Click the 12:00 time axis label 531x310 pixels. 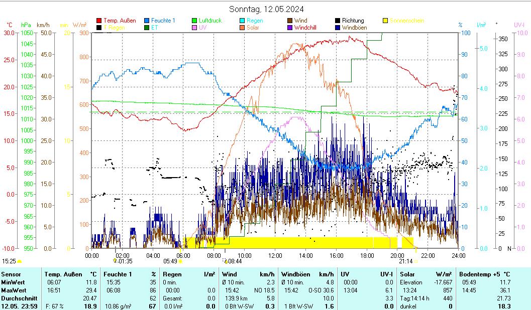(275, 255)
